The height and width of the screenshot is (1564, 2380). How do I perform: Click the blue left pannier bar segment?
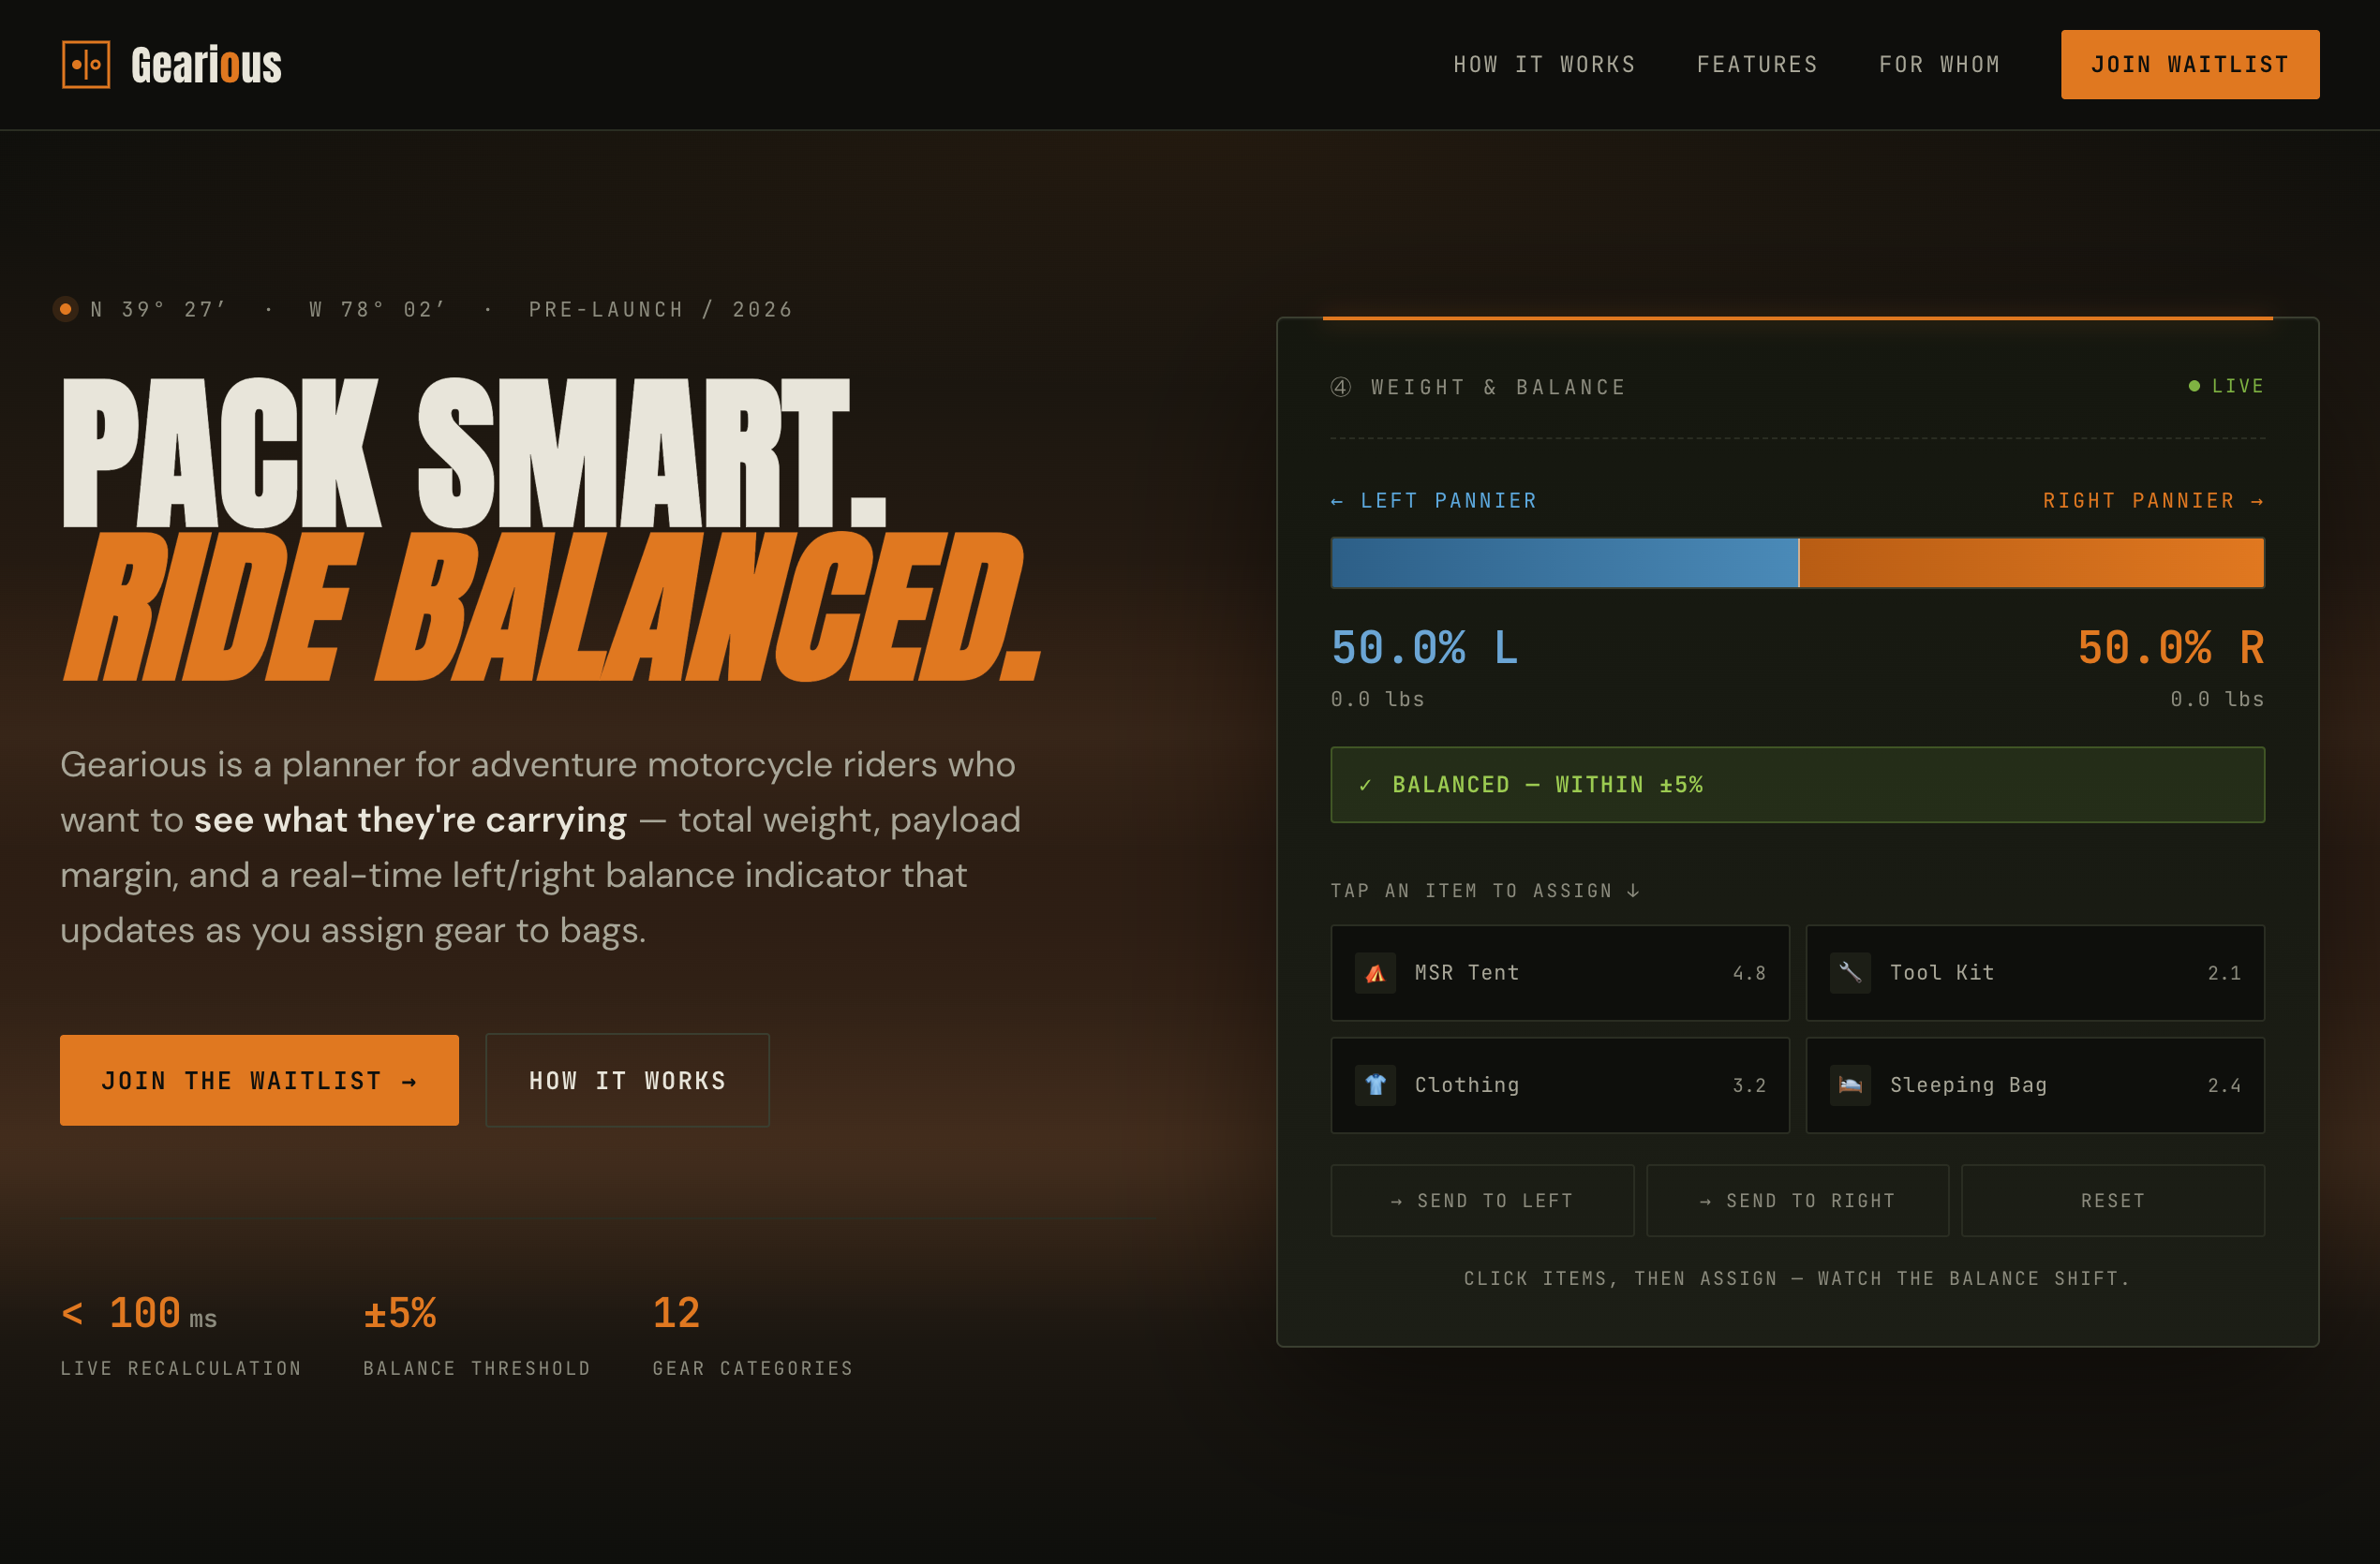pyautogui.click(x=1564, y=563)
